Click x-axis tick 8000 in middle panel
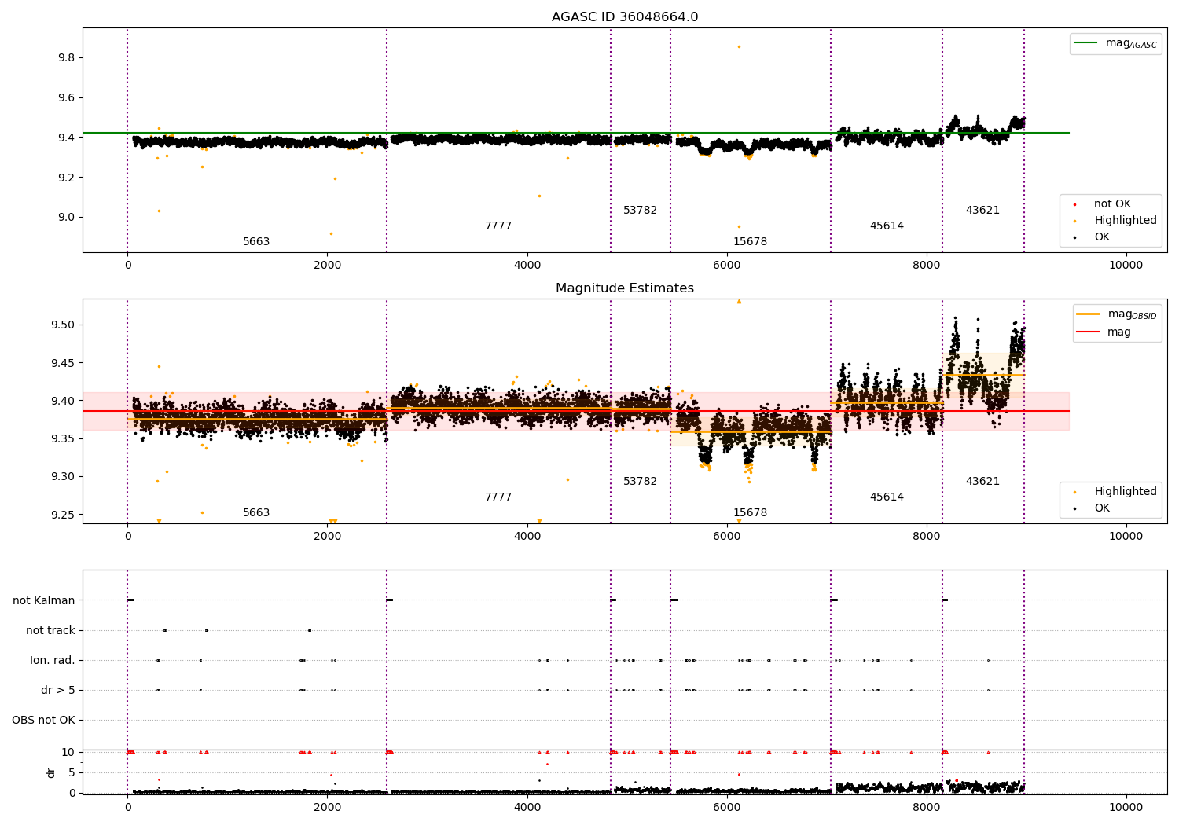Viewport: 1179px width, 825px height. pyautogui.click(x=926, y=537)
